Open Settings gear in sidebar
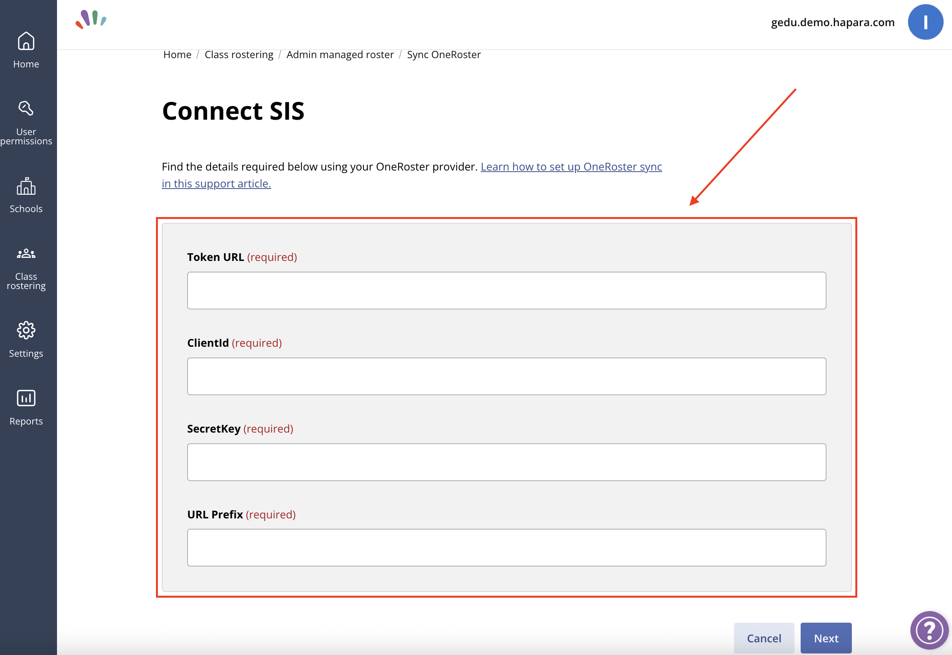 tap(26, 340)
